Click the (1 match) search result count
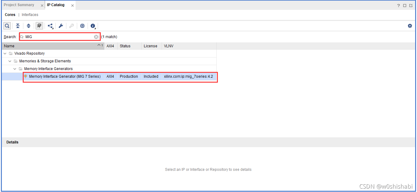 109,37
